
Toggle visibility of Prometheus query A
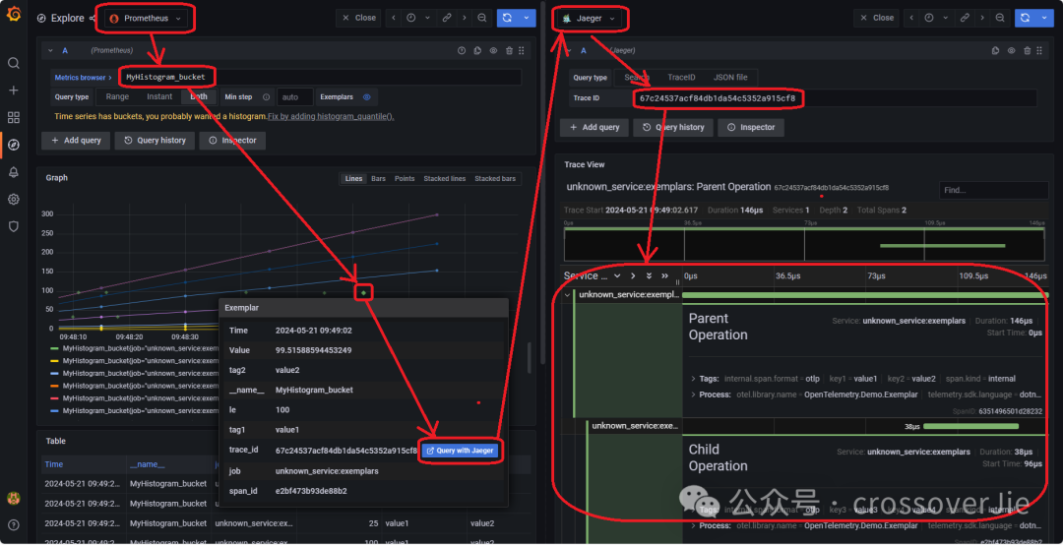[493, 50]
